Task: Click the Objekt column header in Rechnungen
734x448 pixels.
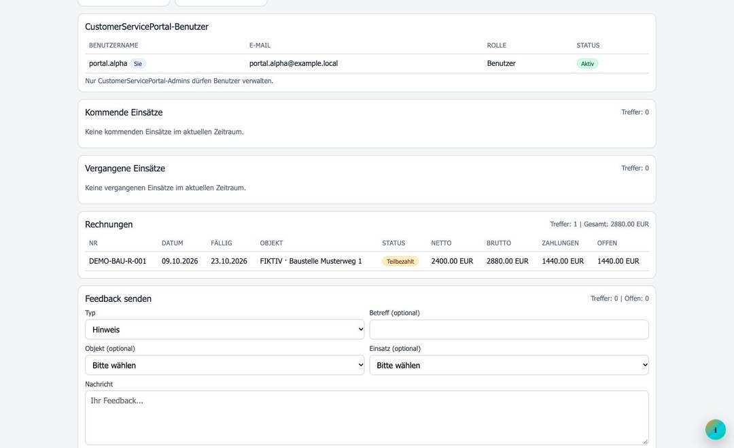Action: [x=271, y=243]
